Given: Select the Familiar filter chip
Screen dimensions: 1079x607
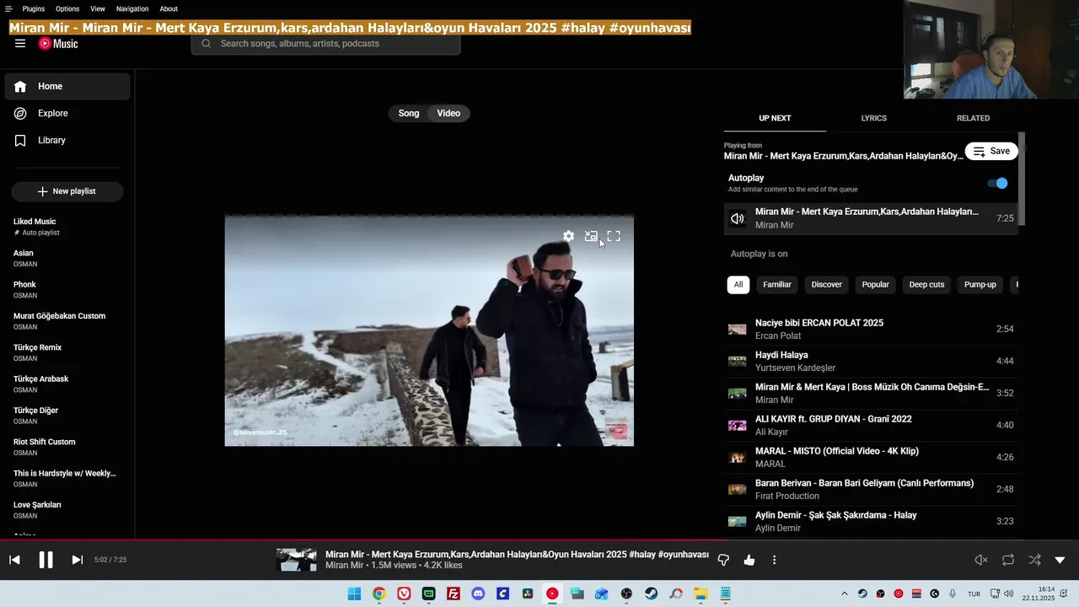Looking at the screenshot, I should 777,285.
